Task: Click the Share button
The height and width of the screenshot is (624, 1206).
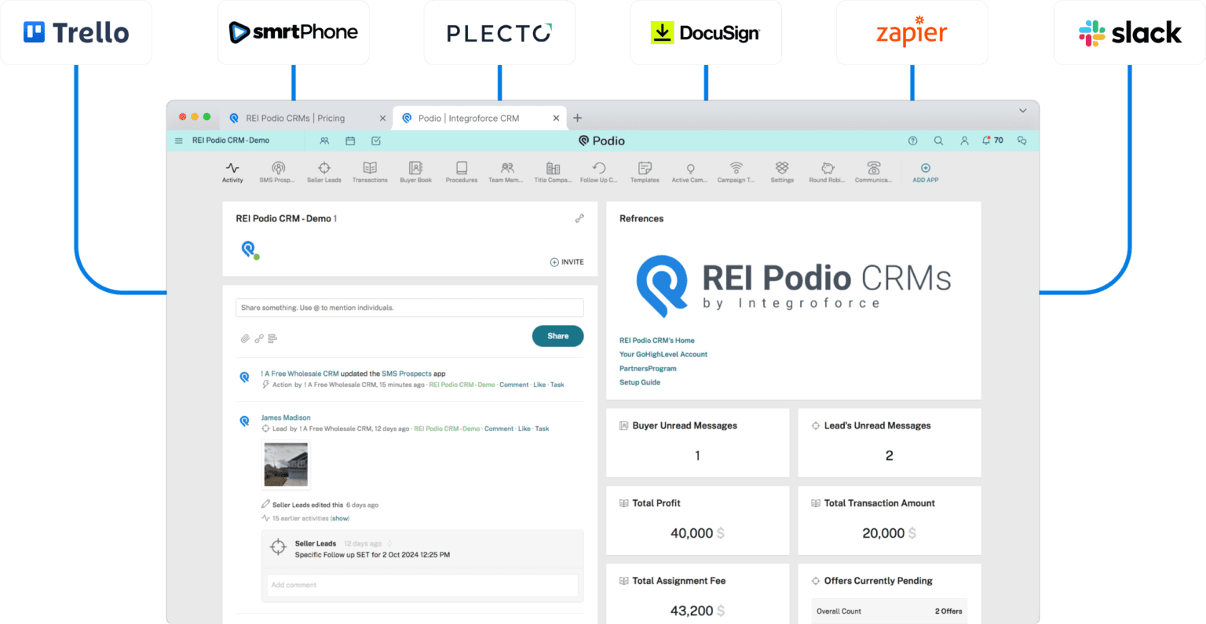Action: [x=557, y=336]
